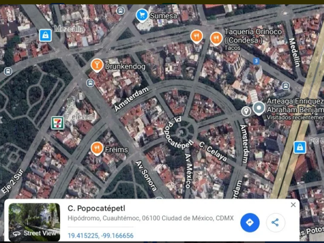Select the bus stop icon below Drunkendog

tap(90, 83)
